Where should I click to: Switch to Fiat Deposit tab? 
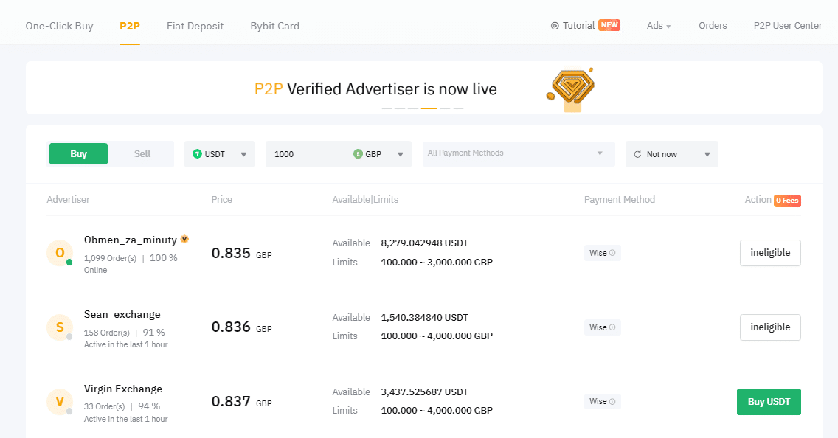coord(195,26)
